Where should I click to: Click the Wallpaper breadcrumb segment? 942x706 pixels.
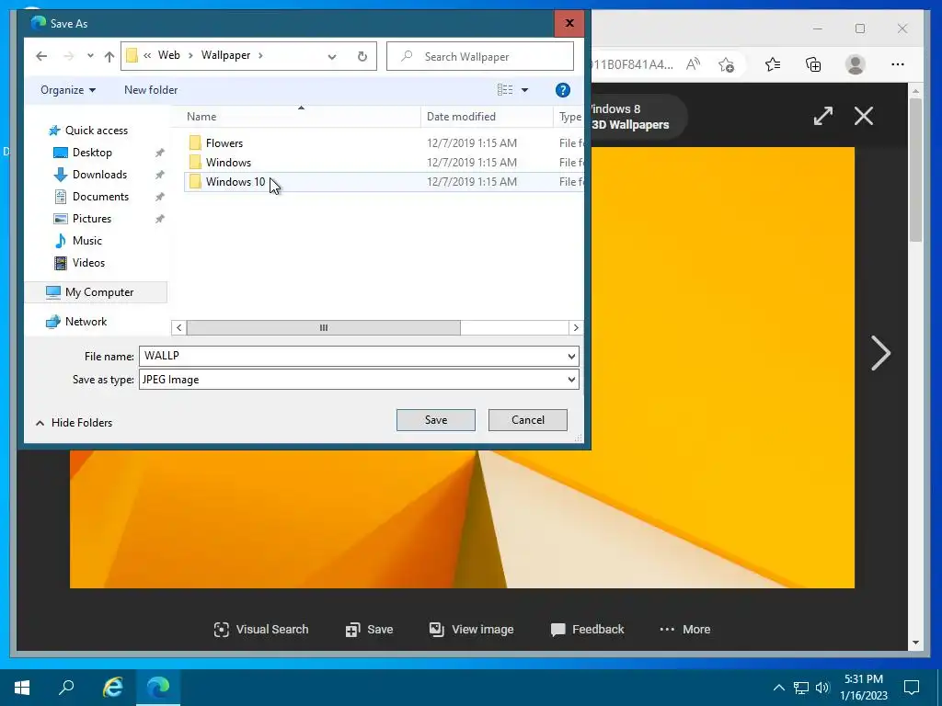[x=225, y=55]
